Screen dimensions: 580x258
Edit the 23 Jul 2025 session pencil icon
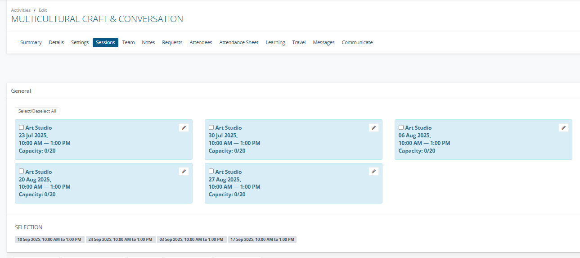pyautogui.click(x=184, y=128)
